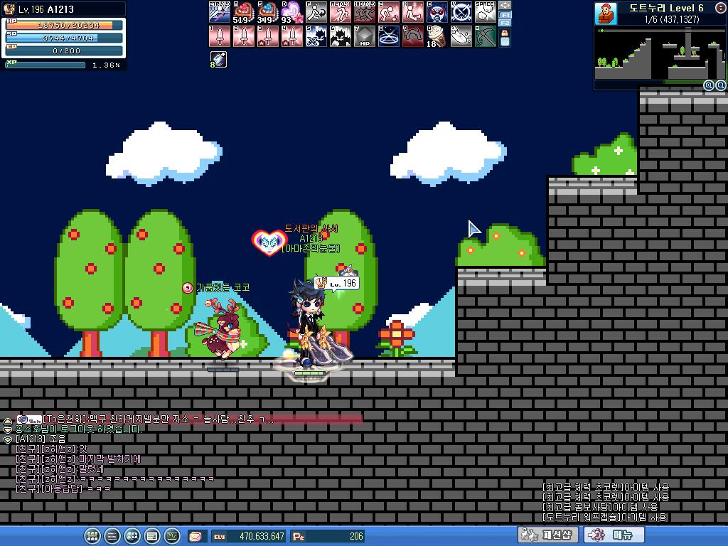Use the slot 0 ice cream cone item
728x546 pixels.
(437, 36)
